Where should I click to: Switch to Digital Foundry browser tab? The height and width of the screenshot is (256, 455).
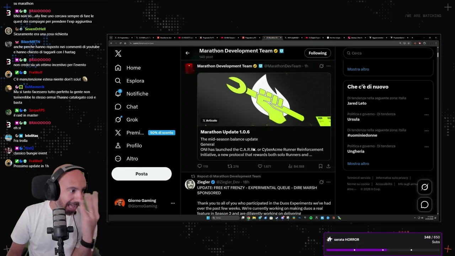click(315, 38)
